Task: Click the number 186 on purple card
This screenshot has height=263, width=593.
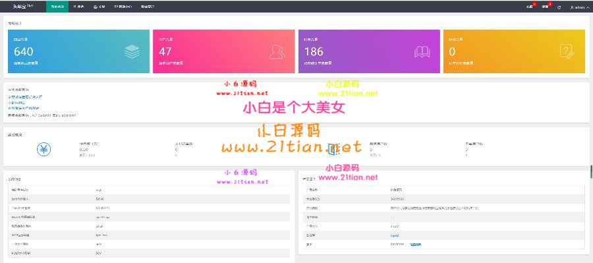Action: pyautogui.click(x=314, y=51)
